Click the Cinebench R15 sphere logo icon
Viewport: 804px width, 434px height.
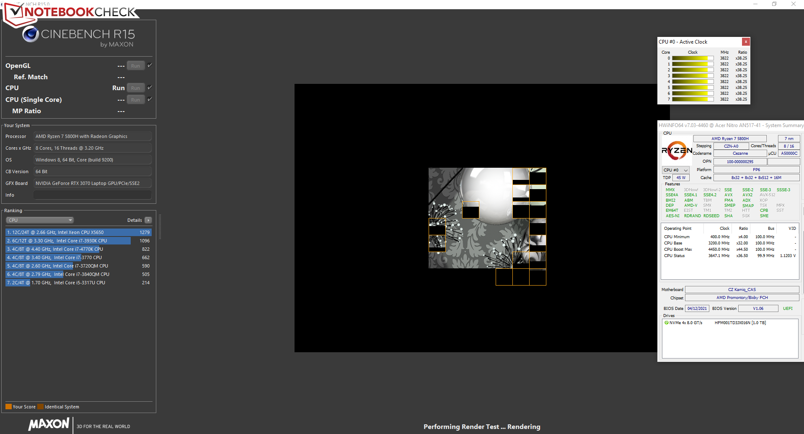point(31,34)
